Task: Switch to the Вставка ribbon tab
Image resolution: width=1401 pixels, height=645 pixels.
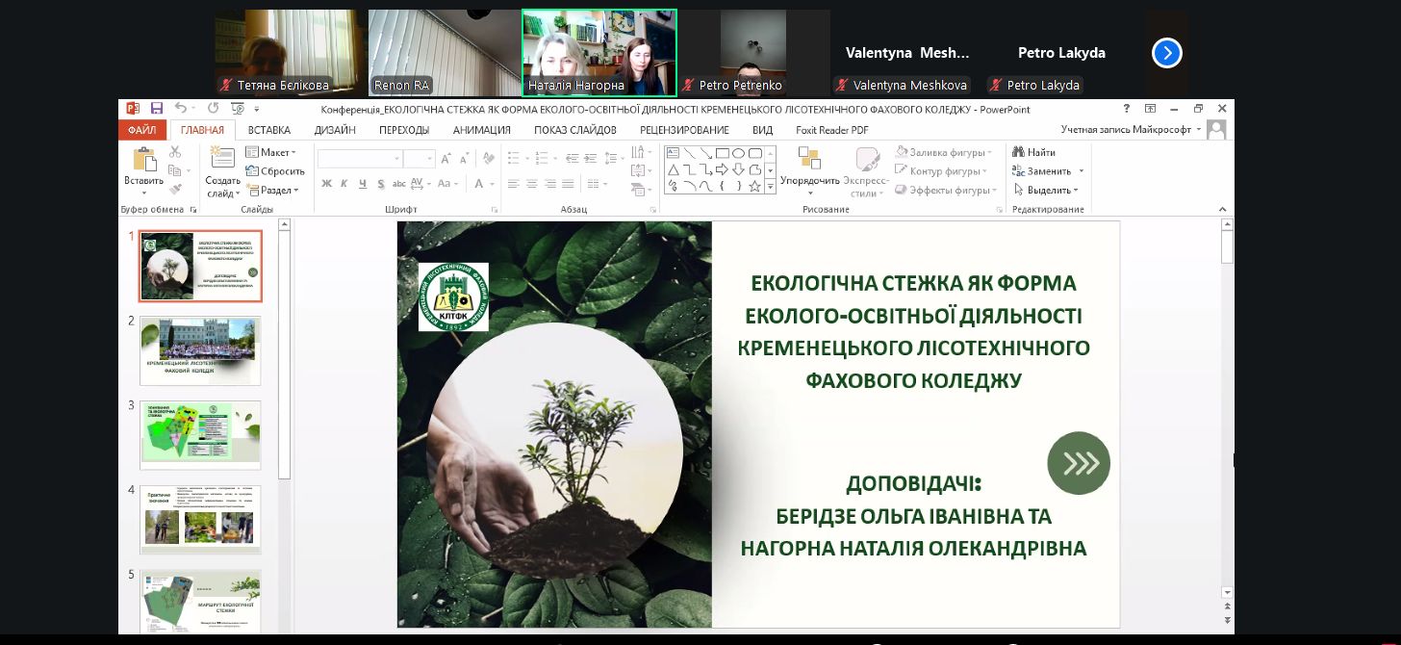Action: (x=268, y=130)
